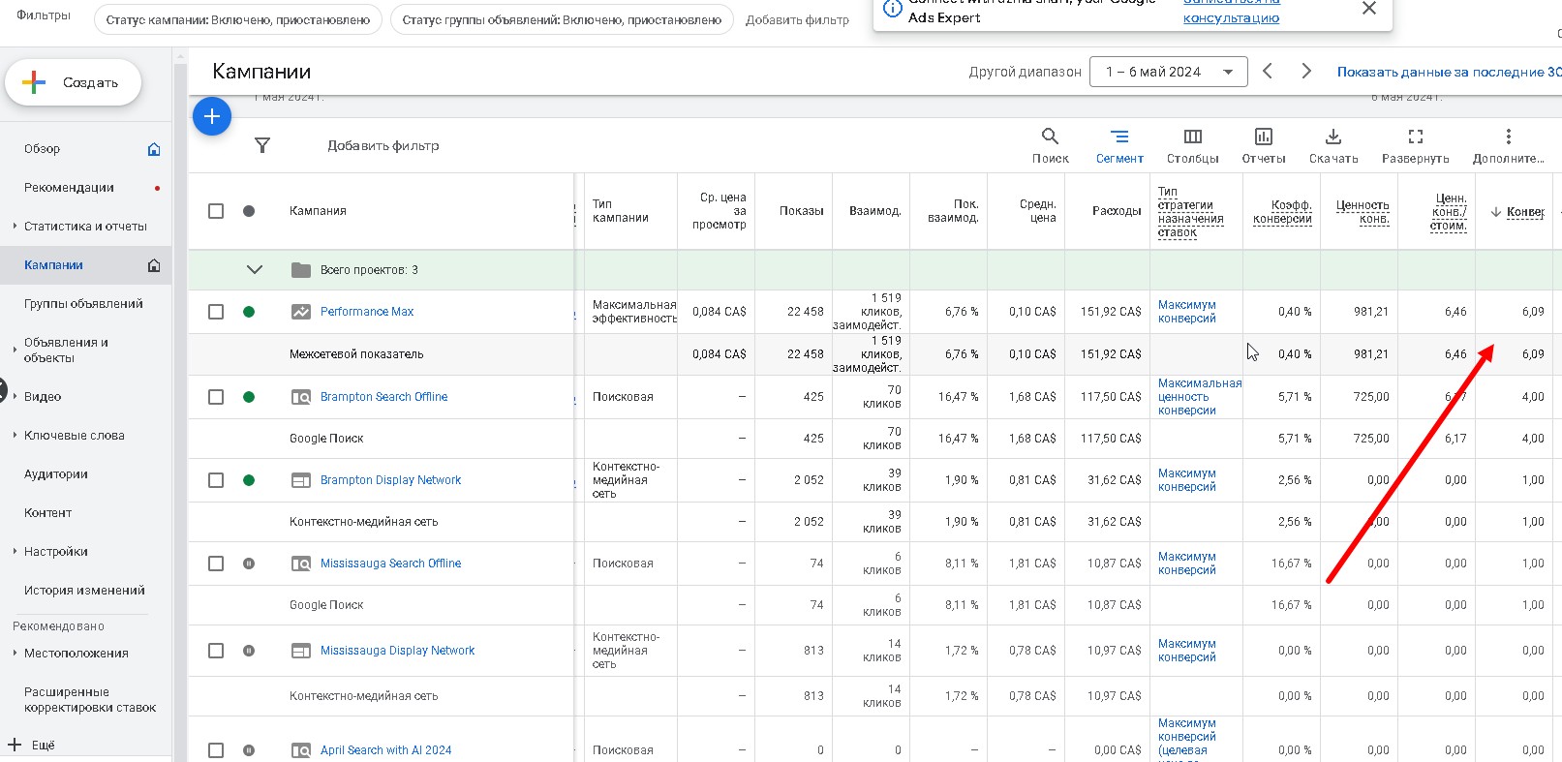Tick the Mississauga Search Offline checkbox
The width and height of the screenshot is (1562, 762).
[x=216, y=564]
